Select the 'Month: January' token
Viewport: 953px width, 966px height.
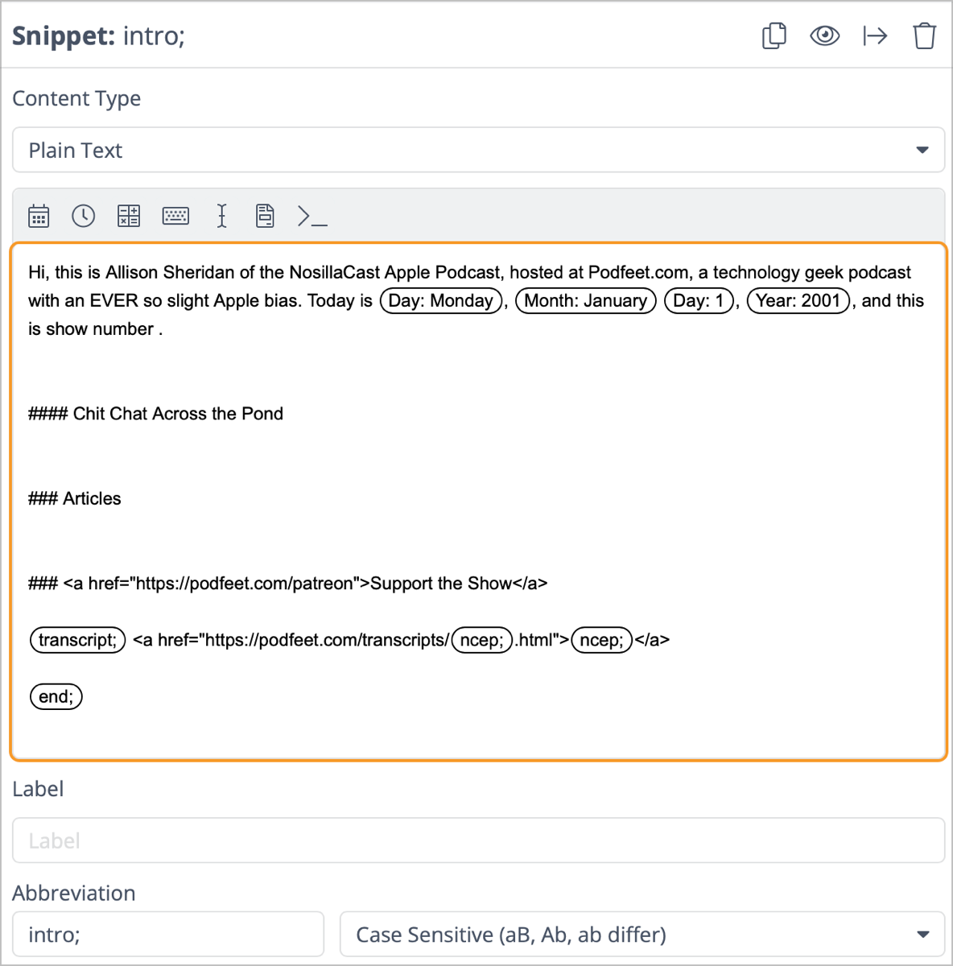(586, 301)
